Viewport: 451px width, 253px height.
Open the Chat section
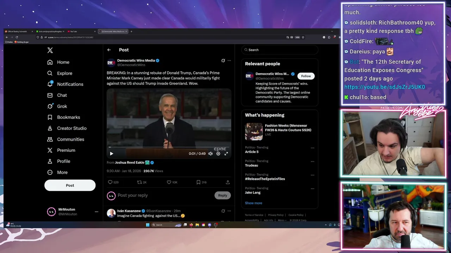click(57, 95)
